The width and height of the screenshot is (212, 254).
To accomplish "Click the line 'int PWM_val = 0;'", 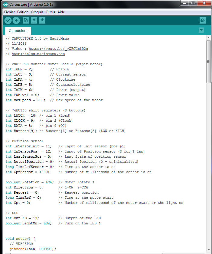I will point(22,95).
